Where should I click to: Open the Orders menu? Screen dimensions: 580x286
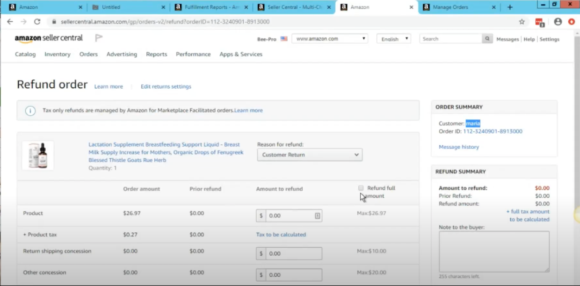pyautogui.click(x=88, y=54)
